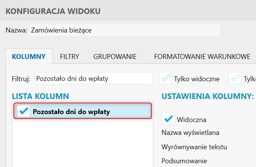256x167 pixels.
Task: Enable the Tylko widoczne checkbox
Action: click(165, 79)
